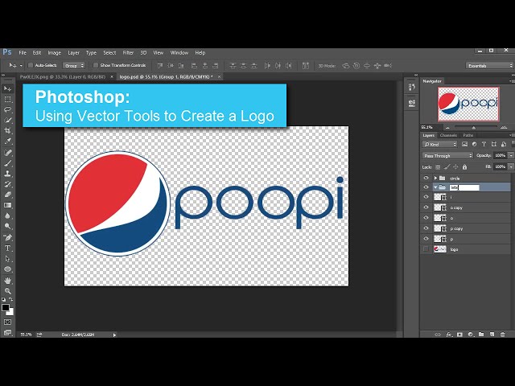
Task: Click the layer name text input field
Action: (x=464, y=187)
